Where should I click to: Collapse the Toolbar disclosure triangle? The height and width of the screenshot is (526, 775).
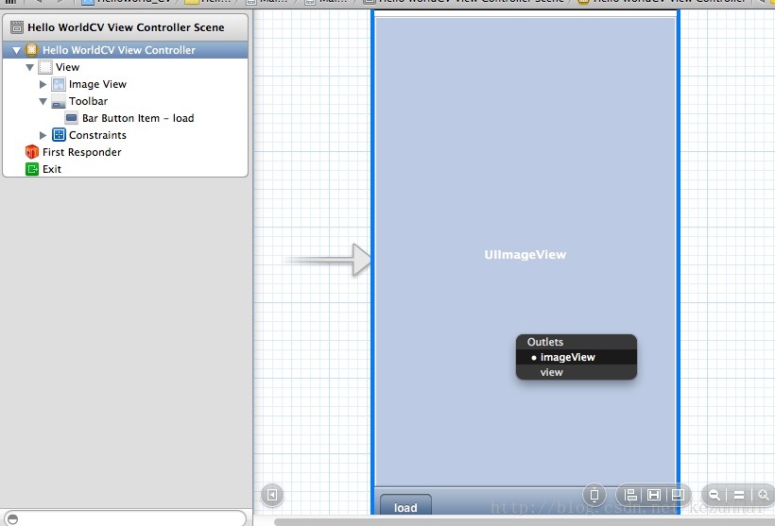(43, 101)
